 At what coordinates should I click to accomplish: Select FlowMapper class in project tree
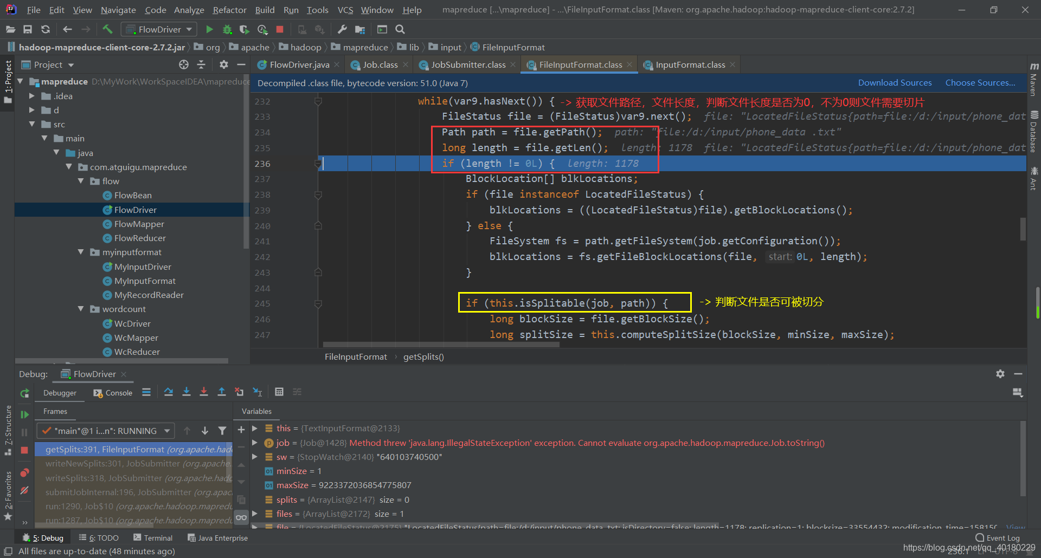(139, 224)
